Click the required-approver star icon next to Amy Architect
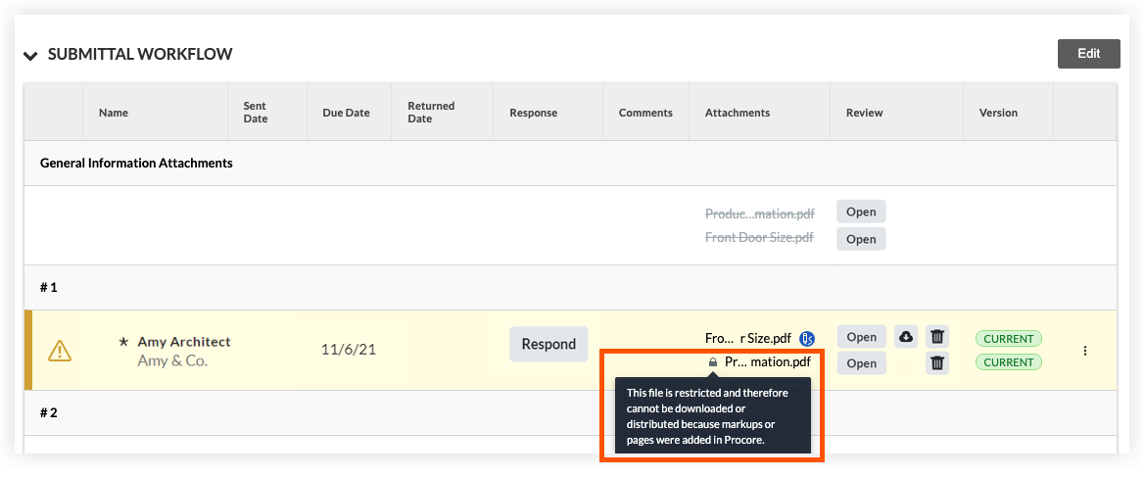Image resolution: width=1144 pixels, height=477 pixels. [123, 342]
